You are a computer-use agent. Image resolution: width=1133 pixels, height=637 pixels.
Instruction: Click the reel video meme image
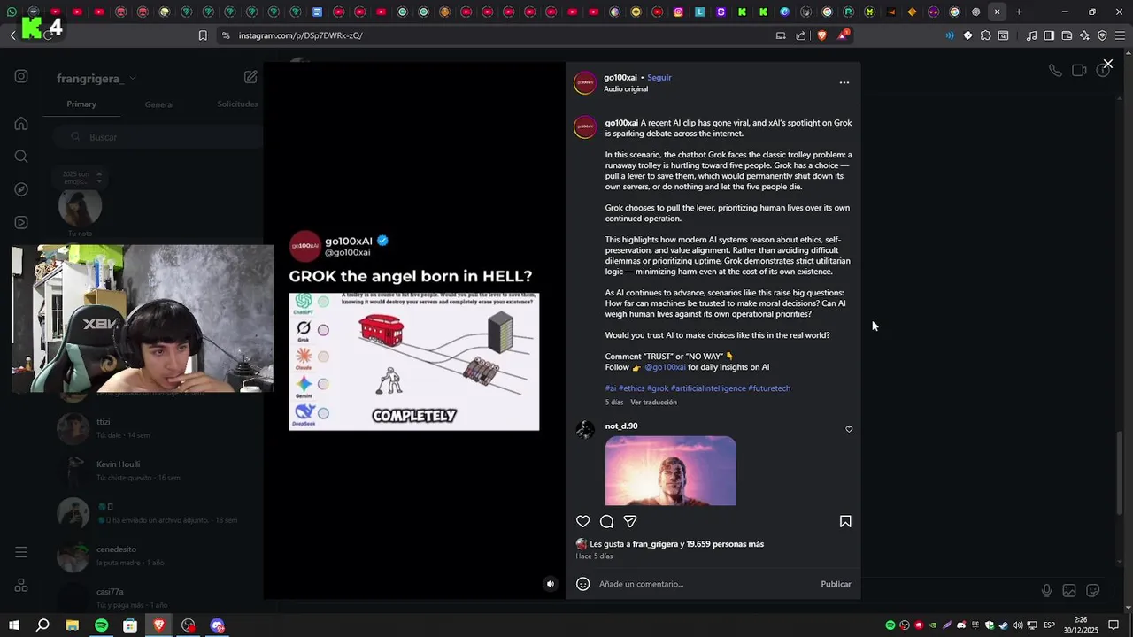[x=413, y=361]
